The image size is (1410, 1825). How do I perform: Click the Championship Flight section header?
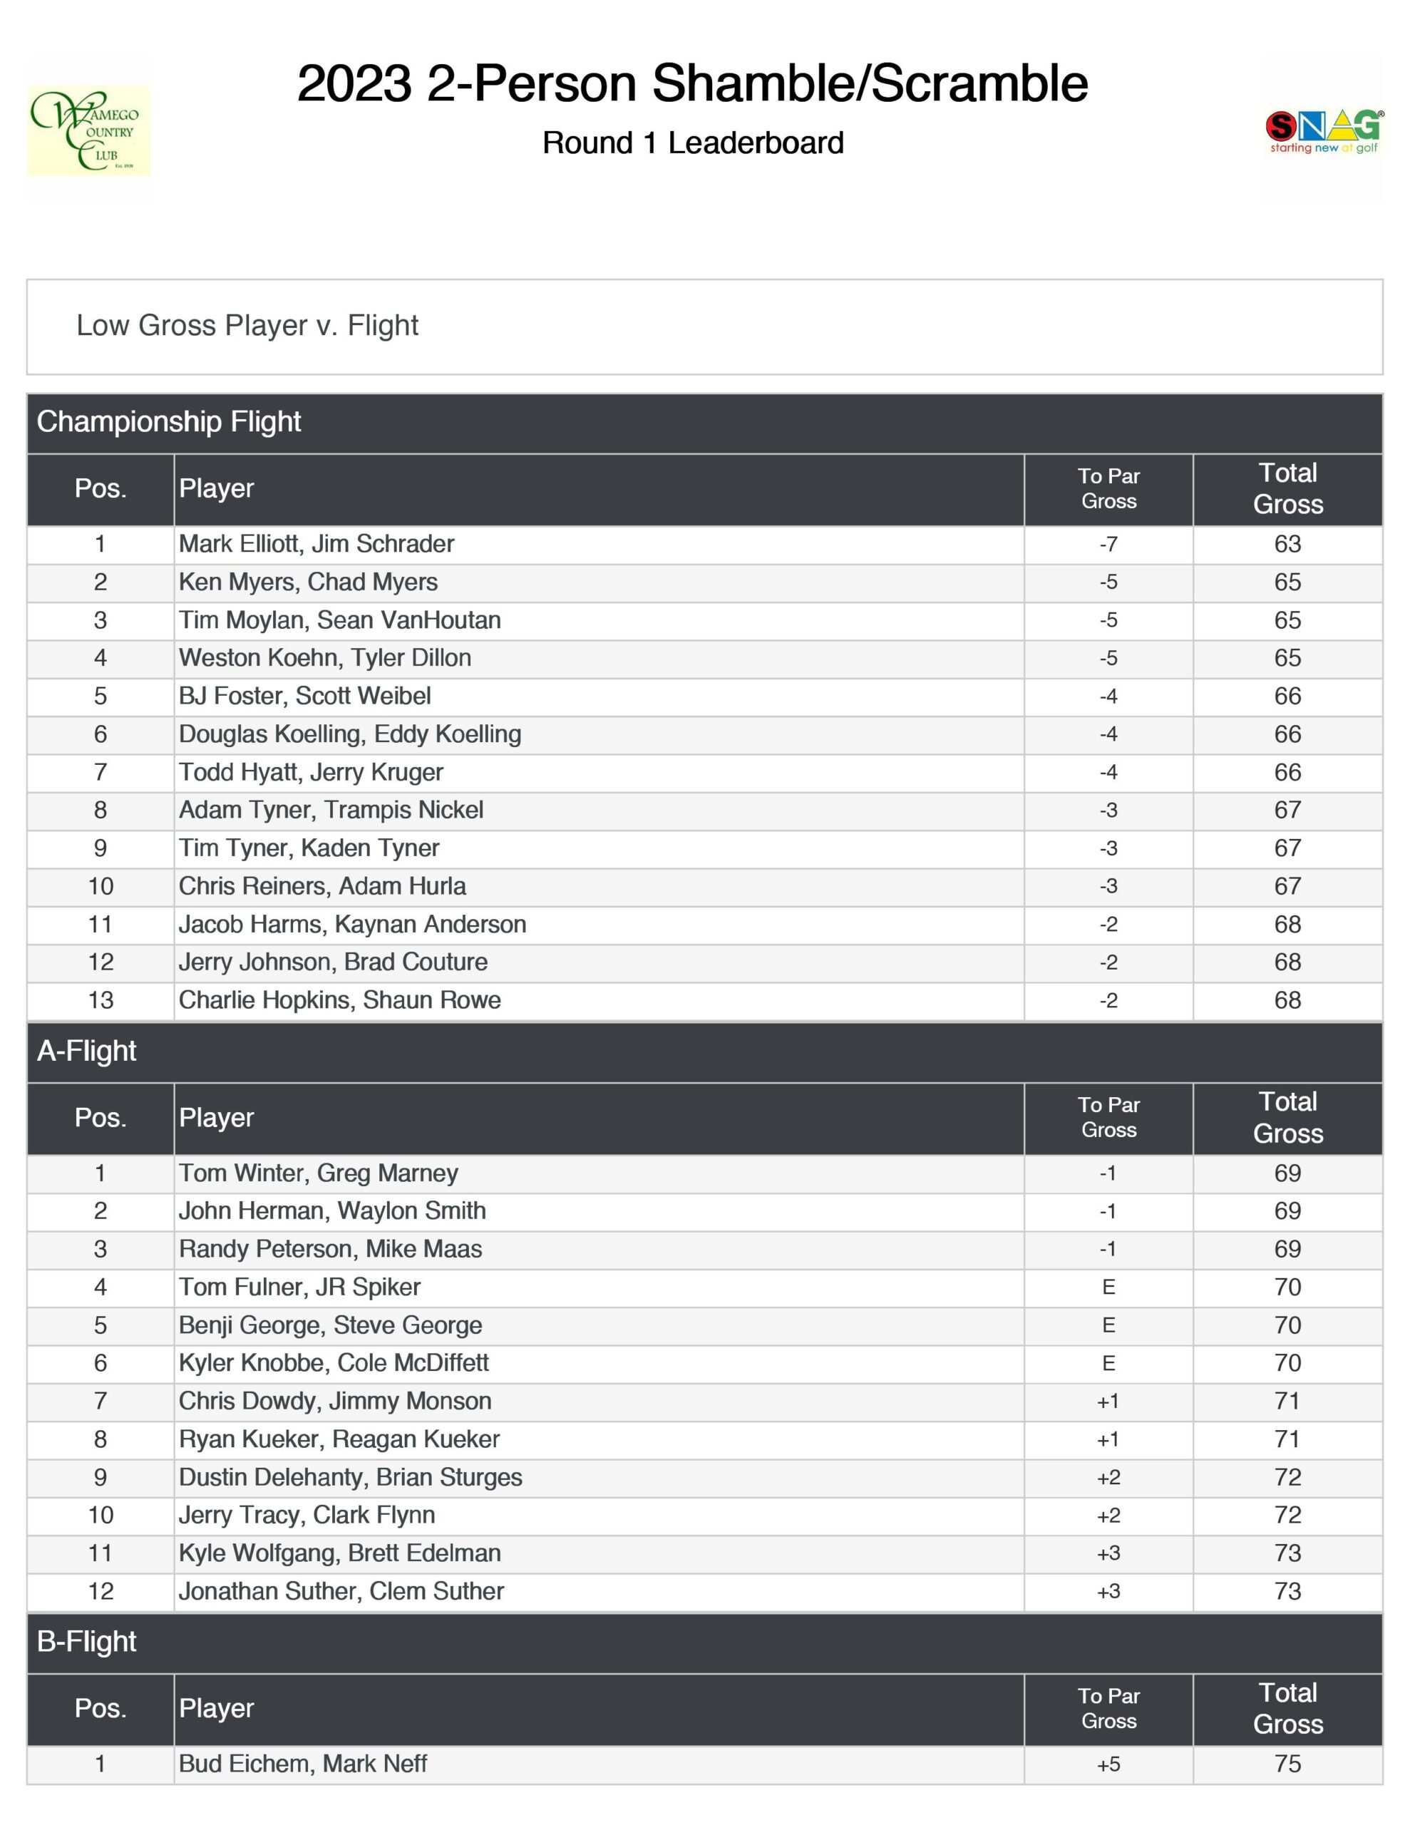(x=169, y=422)
